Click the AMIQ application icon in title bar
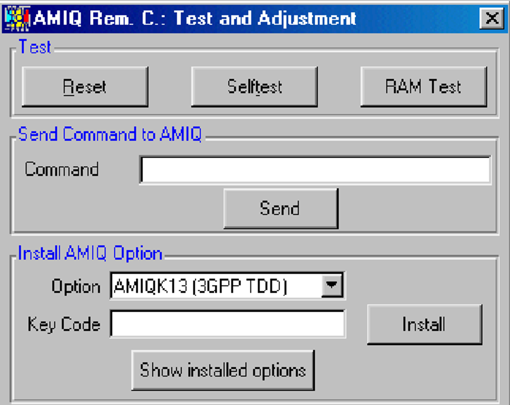510x405 pixels. [x=17, y=18]
